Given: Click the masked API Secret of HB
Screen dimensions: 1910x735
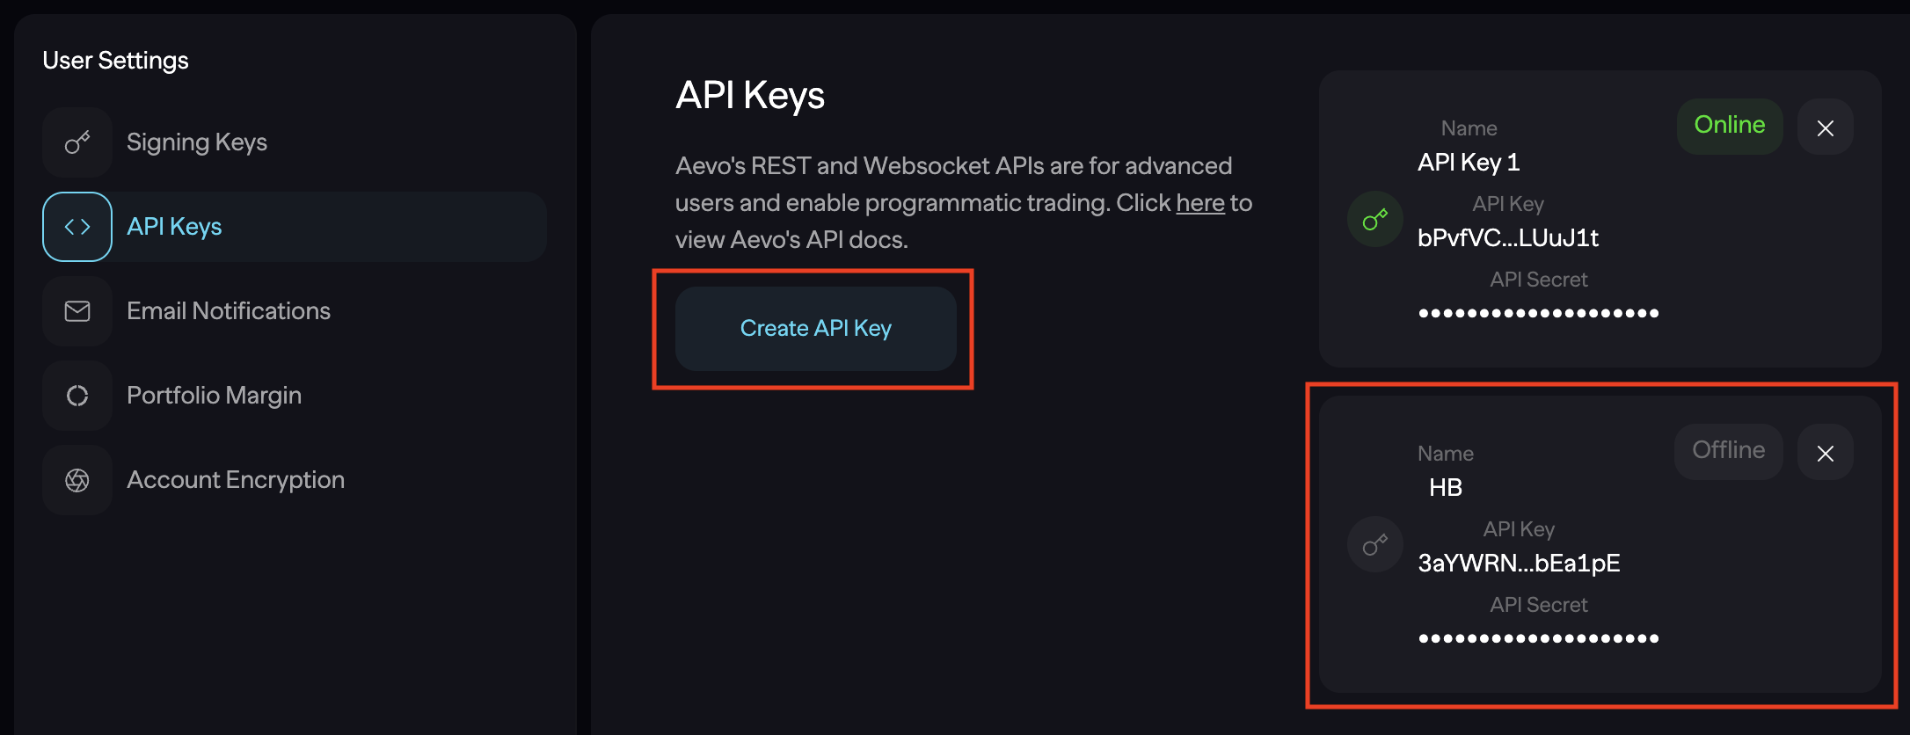Looking at the screenshot, I should click(1538, 638).
